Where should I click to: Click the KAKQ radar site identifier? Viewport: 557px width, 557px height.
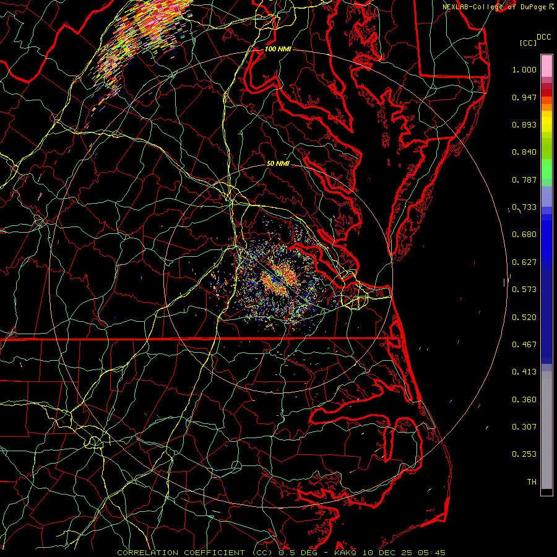click(345, 553)
